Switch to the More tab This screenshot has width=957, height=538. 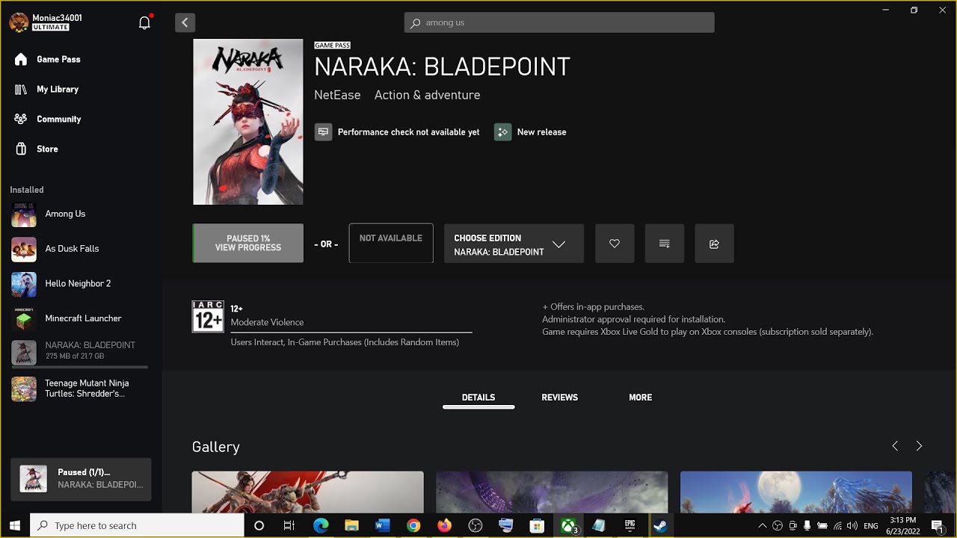click(640, 398)
